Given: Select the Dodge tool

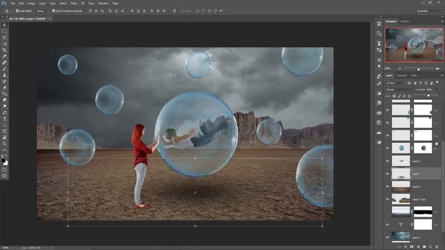Looking at the screenshot, I should coord(4,106).
